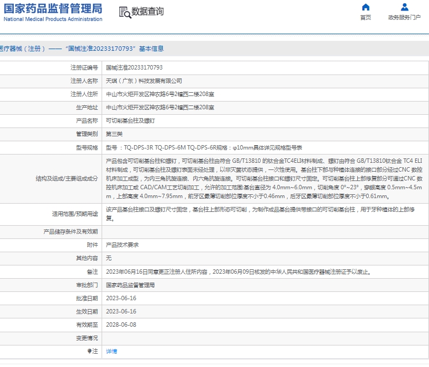Open the 产品技术要求 attachment
The height and width of the screenshot is (367, 429).
(x=123, y=245)
